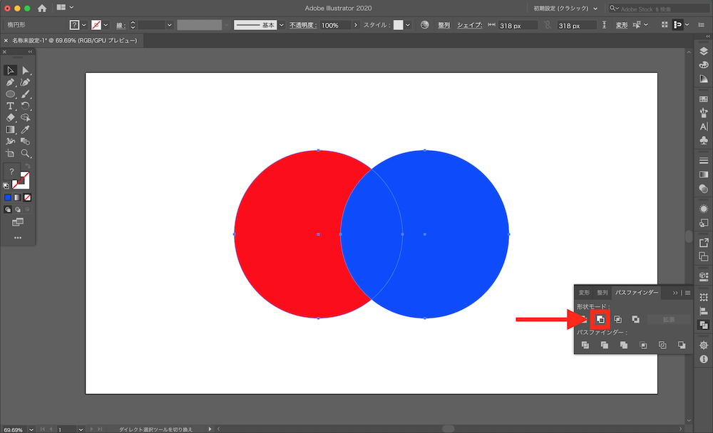Open the arrange documents dropdown

tap(65, 8)
